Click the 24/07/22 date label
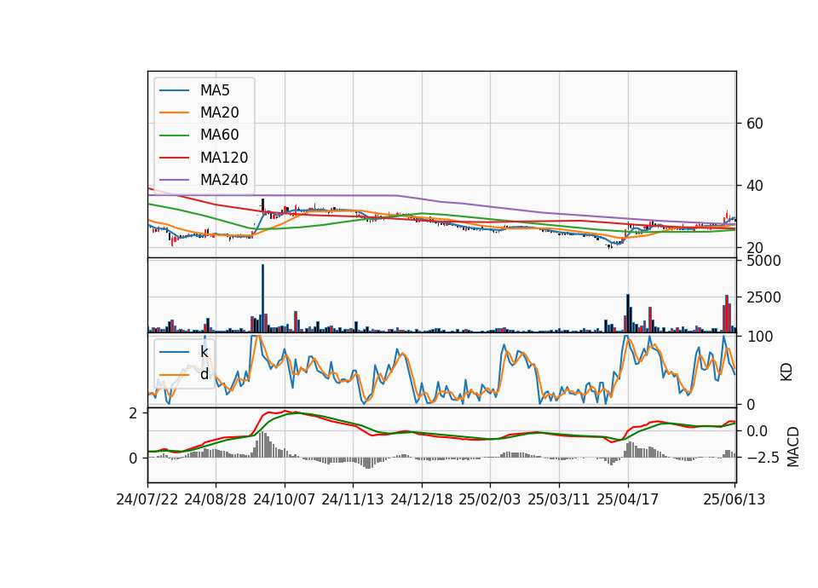Viewport: 818px width, 588px height. (x=147, y=499)
